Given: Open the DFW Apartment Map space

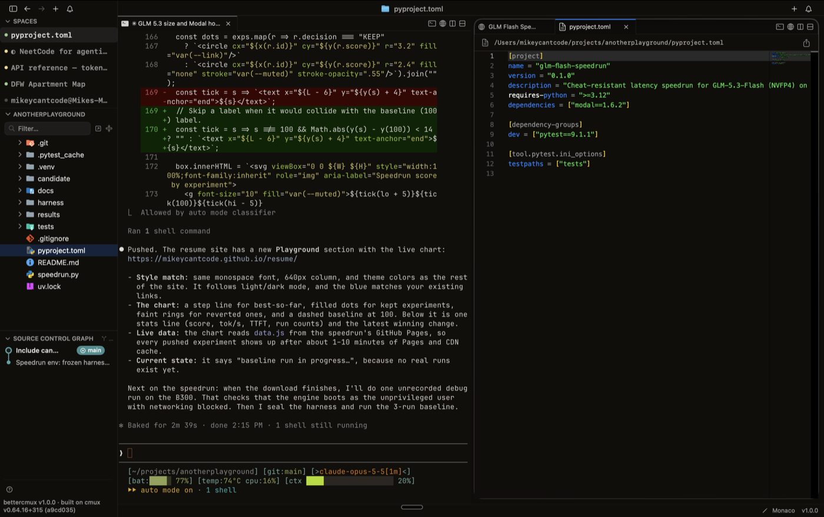Looking at the screenshot, I should [59, 84].
